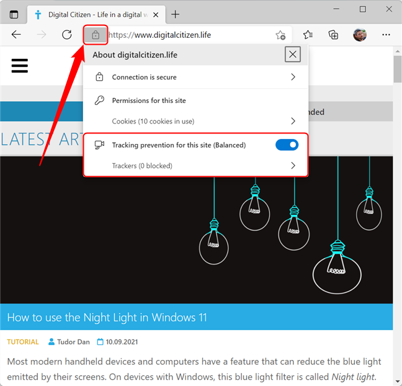Open Connection is secure details

[x=195, y=77]
